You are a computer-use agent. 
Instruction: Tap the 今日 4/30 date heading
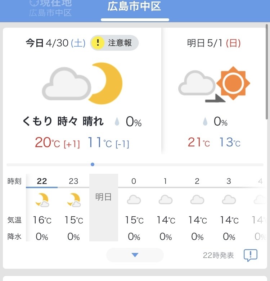pyautogui.click(x=55, y=43)
